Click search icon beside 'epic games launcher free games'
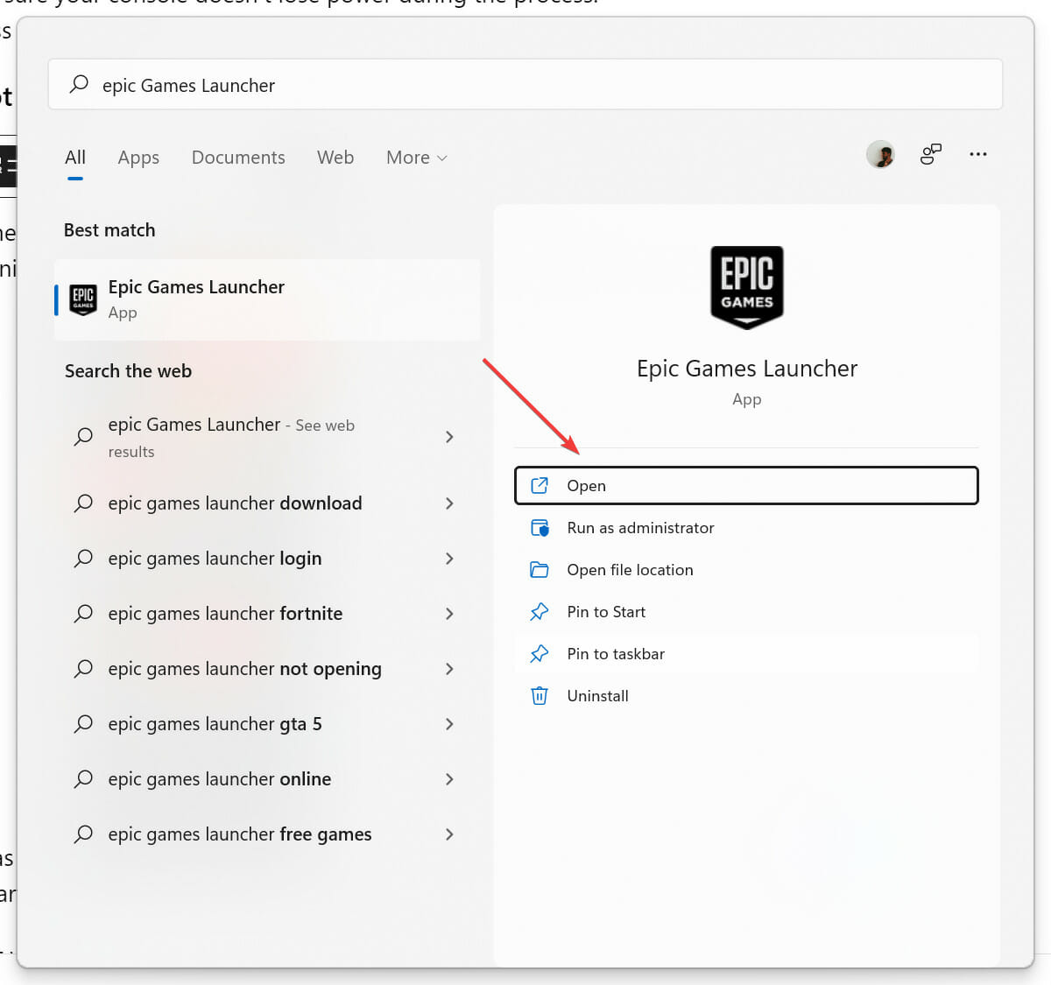Screen dimensions: 1051x985 pos(83,834)
